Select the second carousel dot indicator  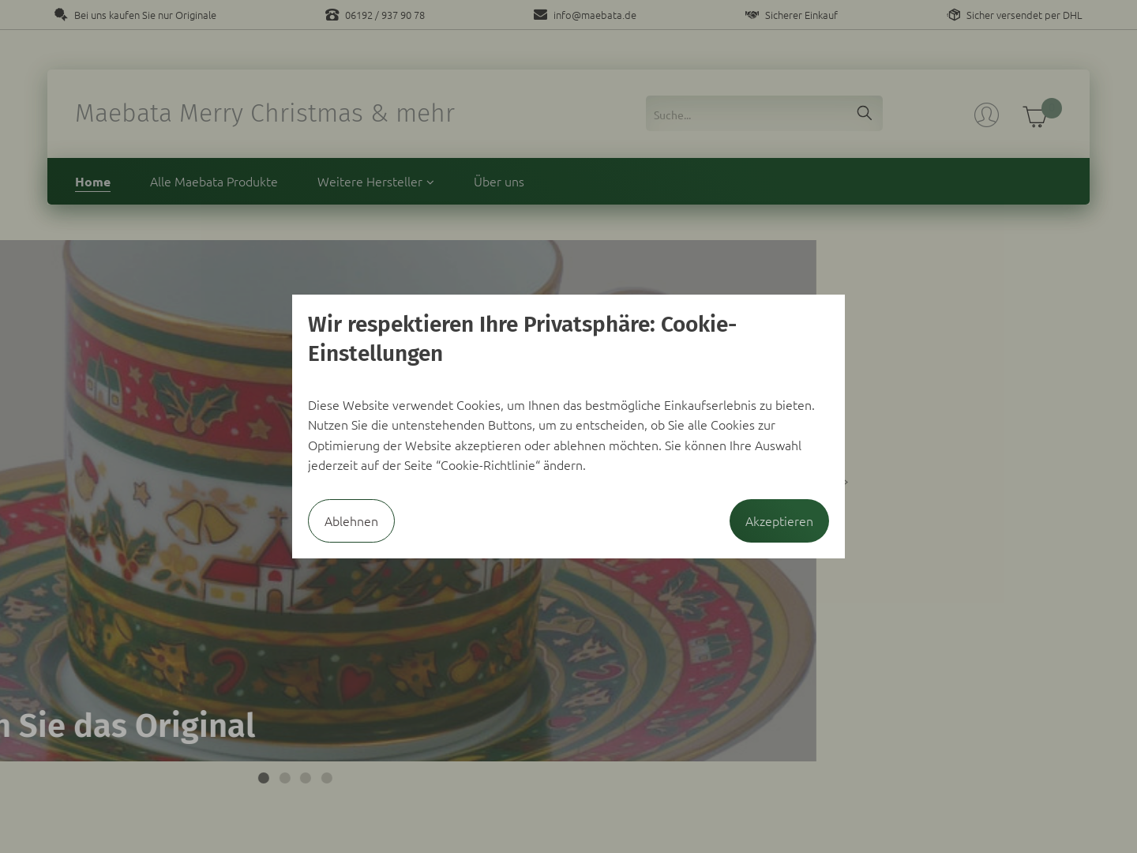coord(285,778)
